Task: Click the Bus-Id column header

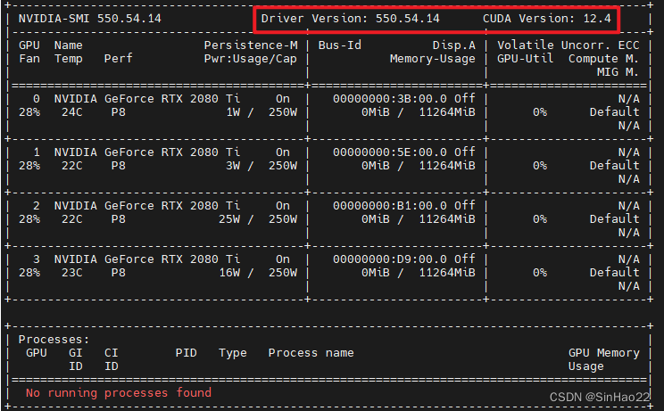Action: pyautogui.click(x=339, y=45)
